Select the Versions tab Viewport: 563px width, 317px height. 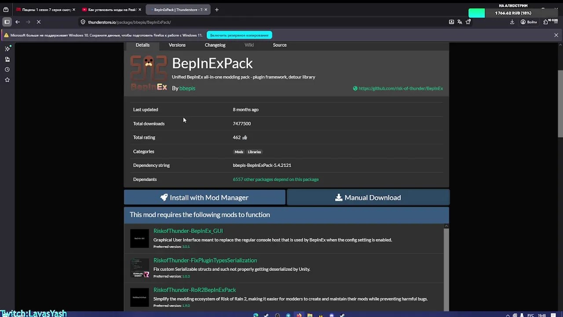(177, 45)
